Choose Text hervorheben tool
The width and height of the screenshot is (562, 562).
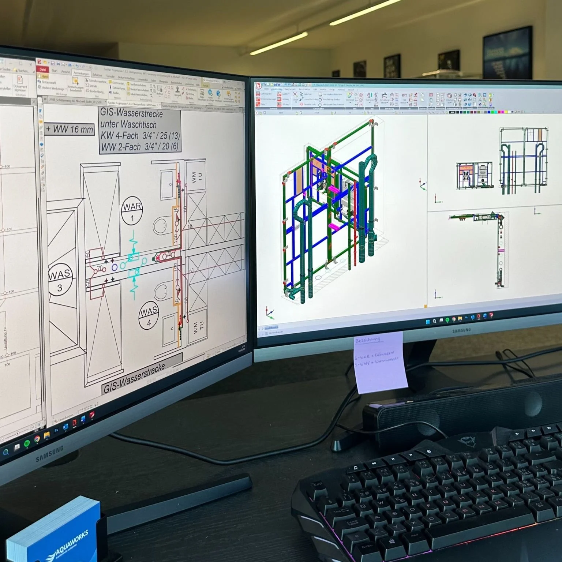point(137,85)
